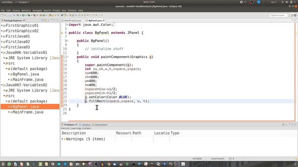Open the Window menu
This screenshot has height=167, width=298.
[x=72, y=10]
